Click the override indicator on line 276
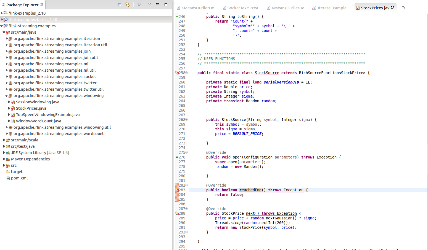The width and height of the screenshot is (428, 250). [x=177, y=157]
